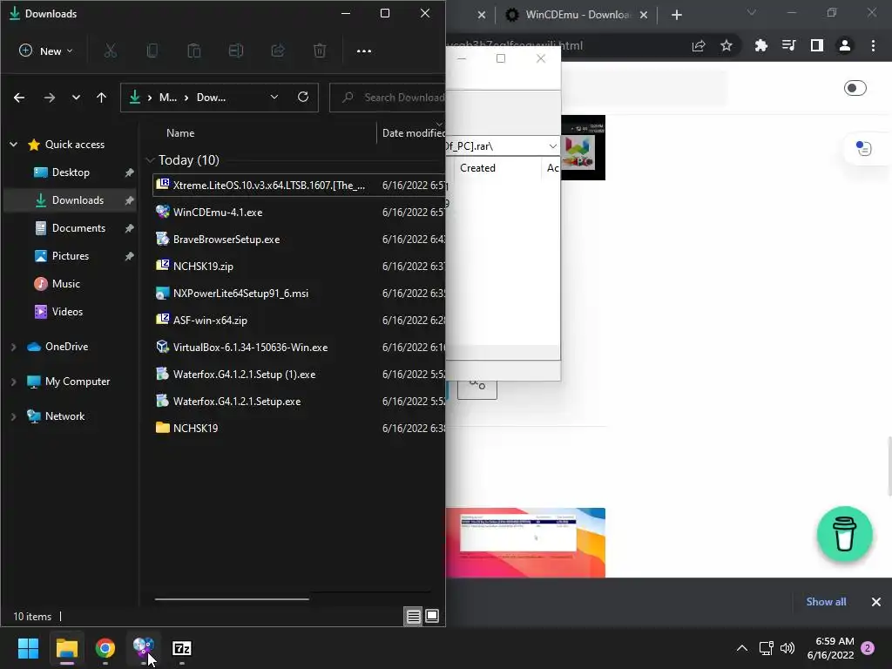This screenshot has width=892, height=669.
Task: Open File Explorer from the taskbar
Action: [x=66, y=648]
